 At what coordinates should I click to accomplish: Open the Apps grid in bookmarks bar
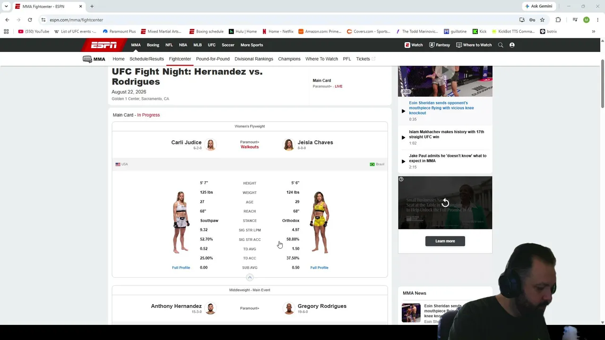6,32
